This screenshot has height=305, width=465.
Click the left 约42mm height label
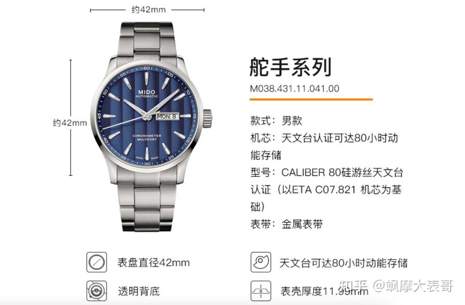[70, 123]
